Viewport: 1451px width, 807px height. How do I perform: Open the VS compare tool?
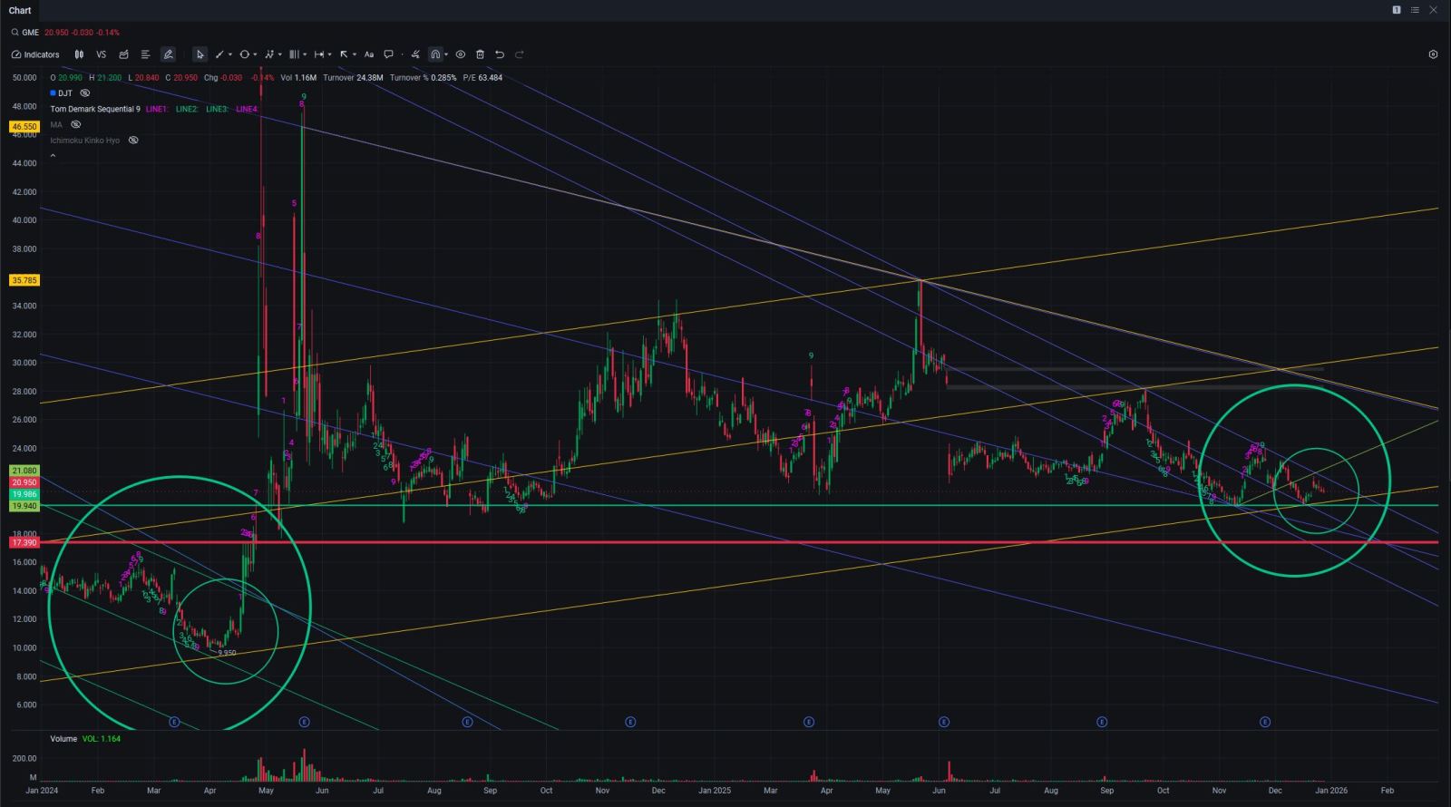pos(101,54)
